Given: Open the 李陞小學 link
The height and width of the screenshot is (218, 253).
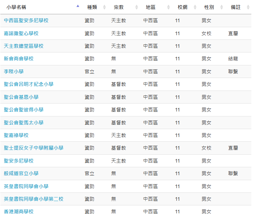Looking at the screenshot, I should [14, 72].
